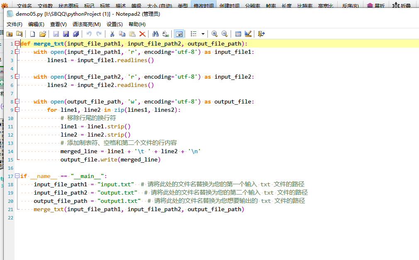Select the Find tool in the toolbar

click(155, 34)
